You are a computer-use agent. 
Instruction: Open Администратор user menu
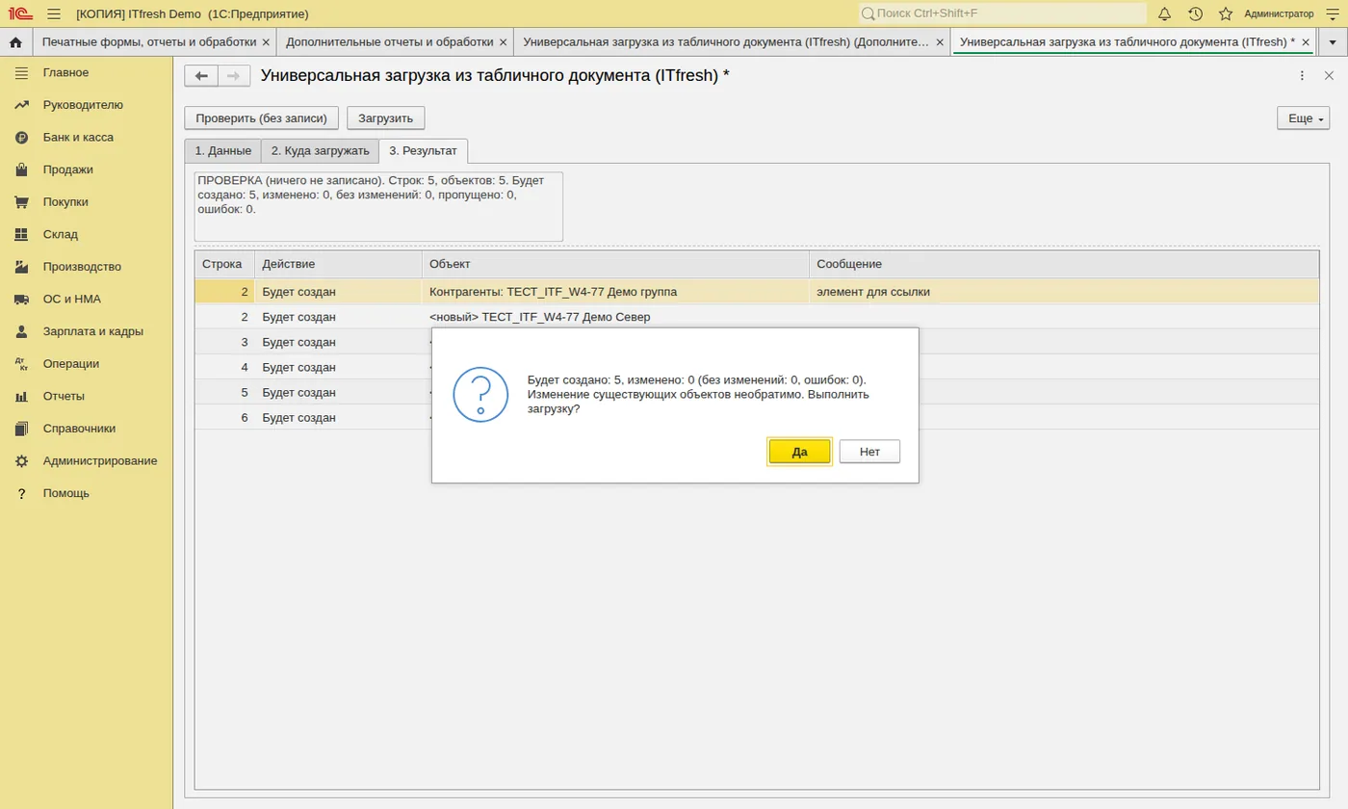[x=1279, y=13]
